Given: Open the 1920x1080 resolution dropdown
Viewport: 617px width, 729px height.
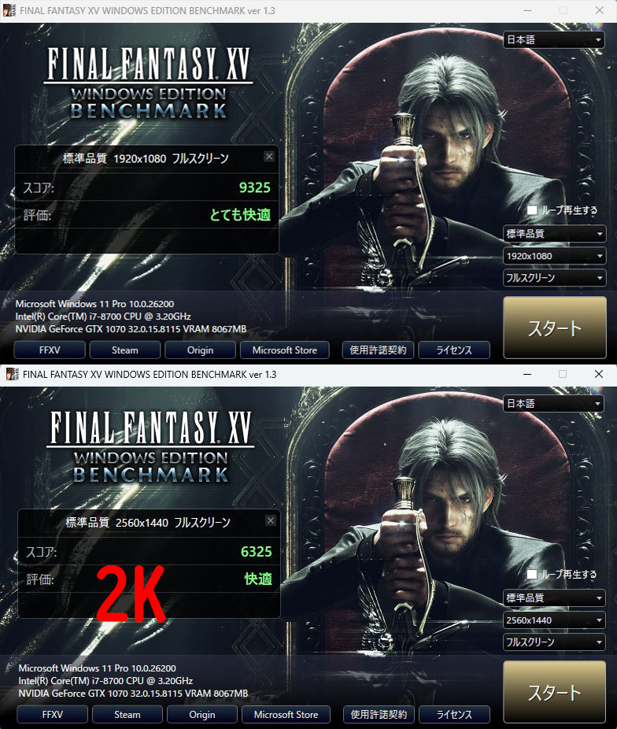Looking at the screenshot, I should [554, 256].
